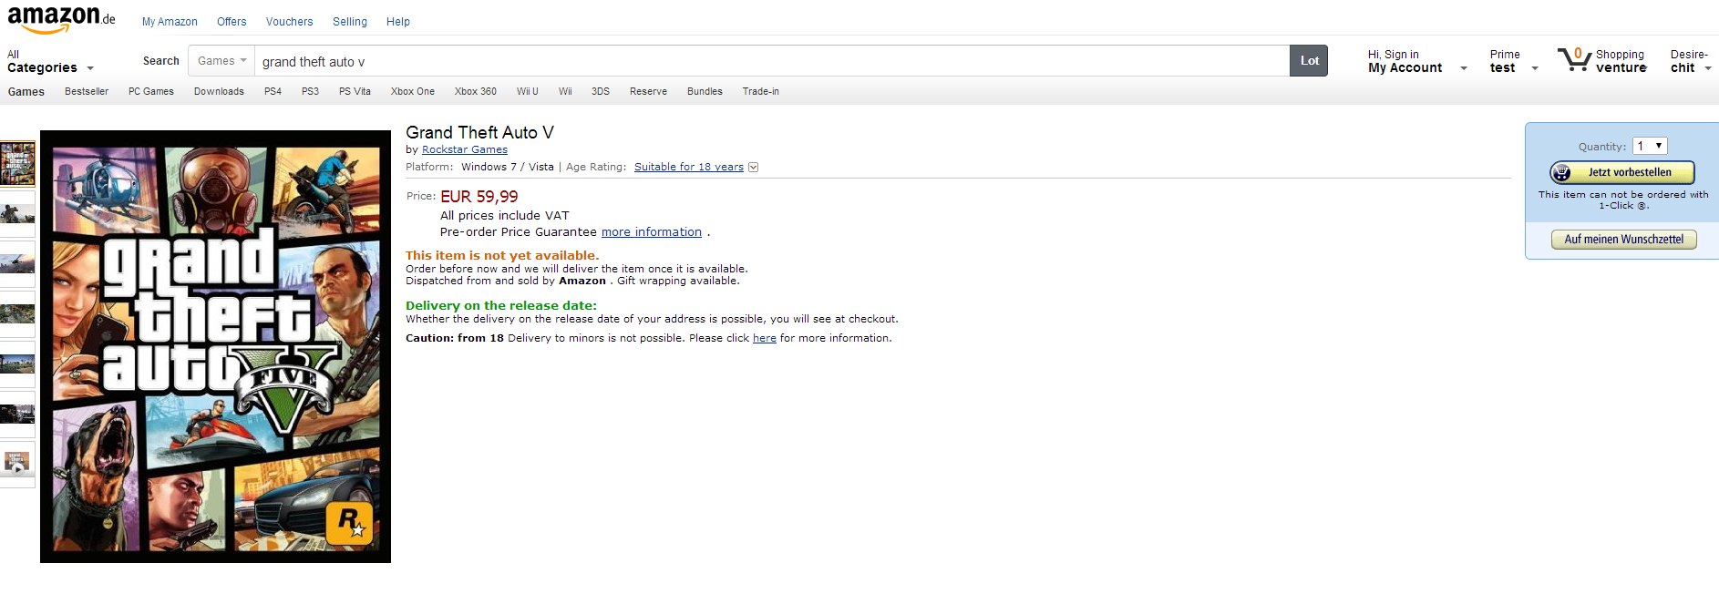Go to the Xbox One section
The image size is (1719, 594).
point(412,92)
